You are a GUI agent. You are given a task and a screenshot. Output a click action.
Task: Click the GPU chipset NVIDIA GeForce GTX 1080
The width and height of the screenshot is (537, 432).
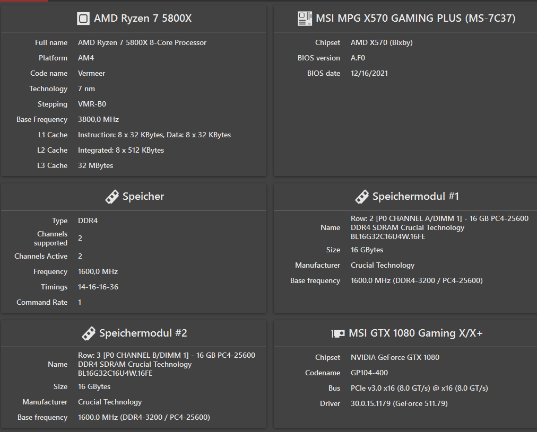pos(395,358)
